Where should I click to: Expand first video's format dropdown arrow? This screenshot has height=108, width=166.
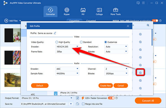point(155,33)
